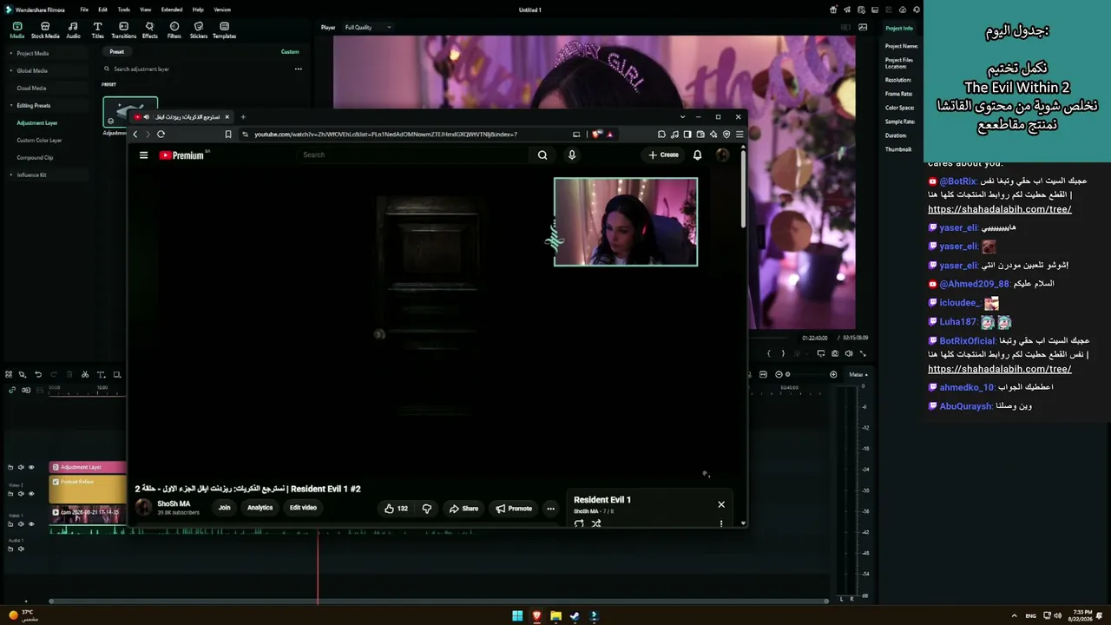
Task: Open the browser tab search chevron
Action: pos(682,116)
